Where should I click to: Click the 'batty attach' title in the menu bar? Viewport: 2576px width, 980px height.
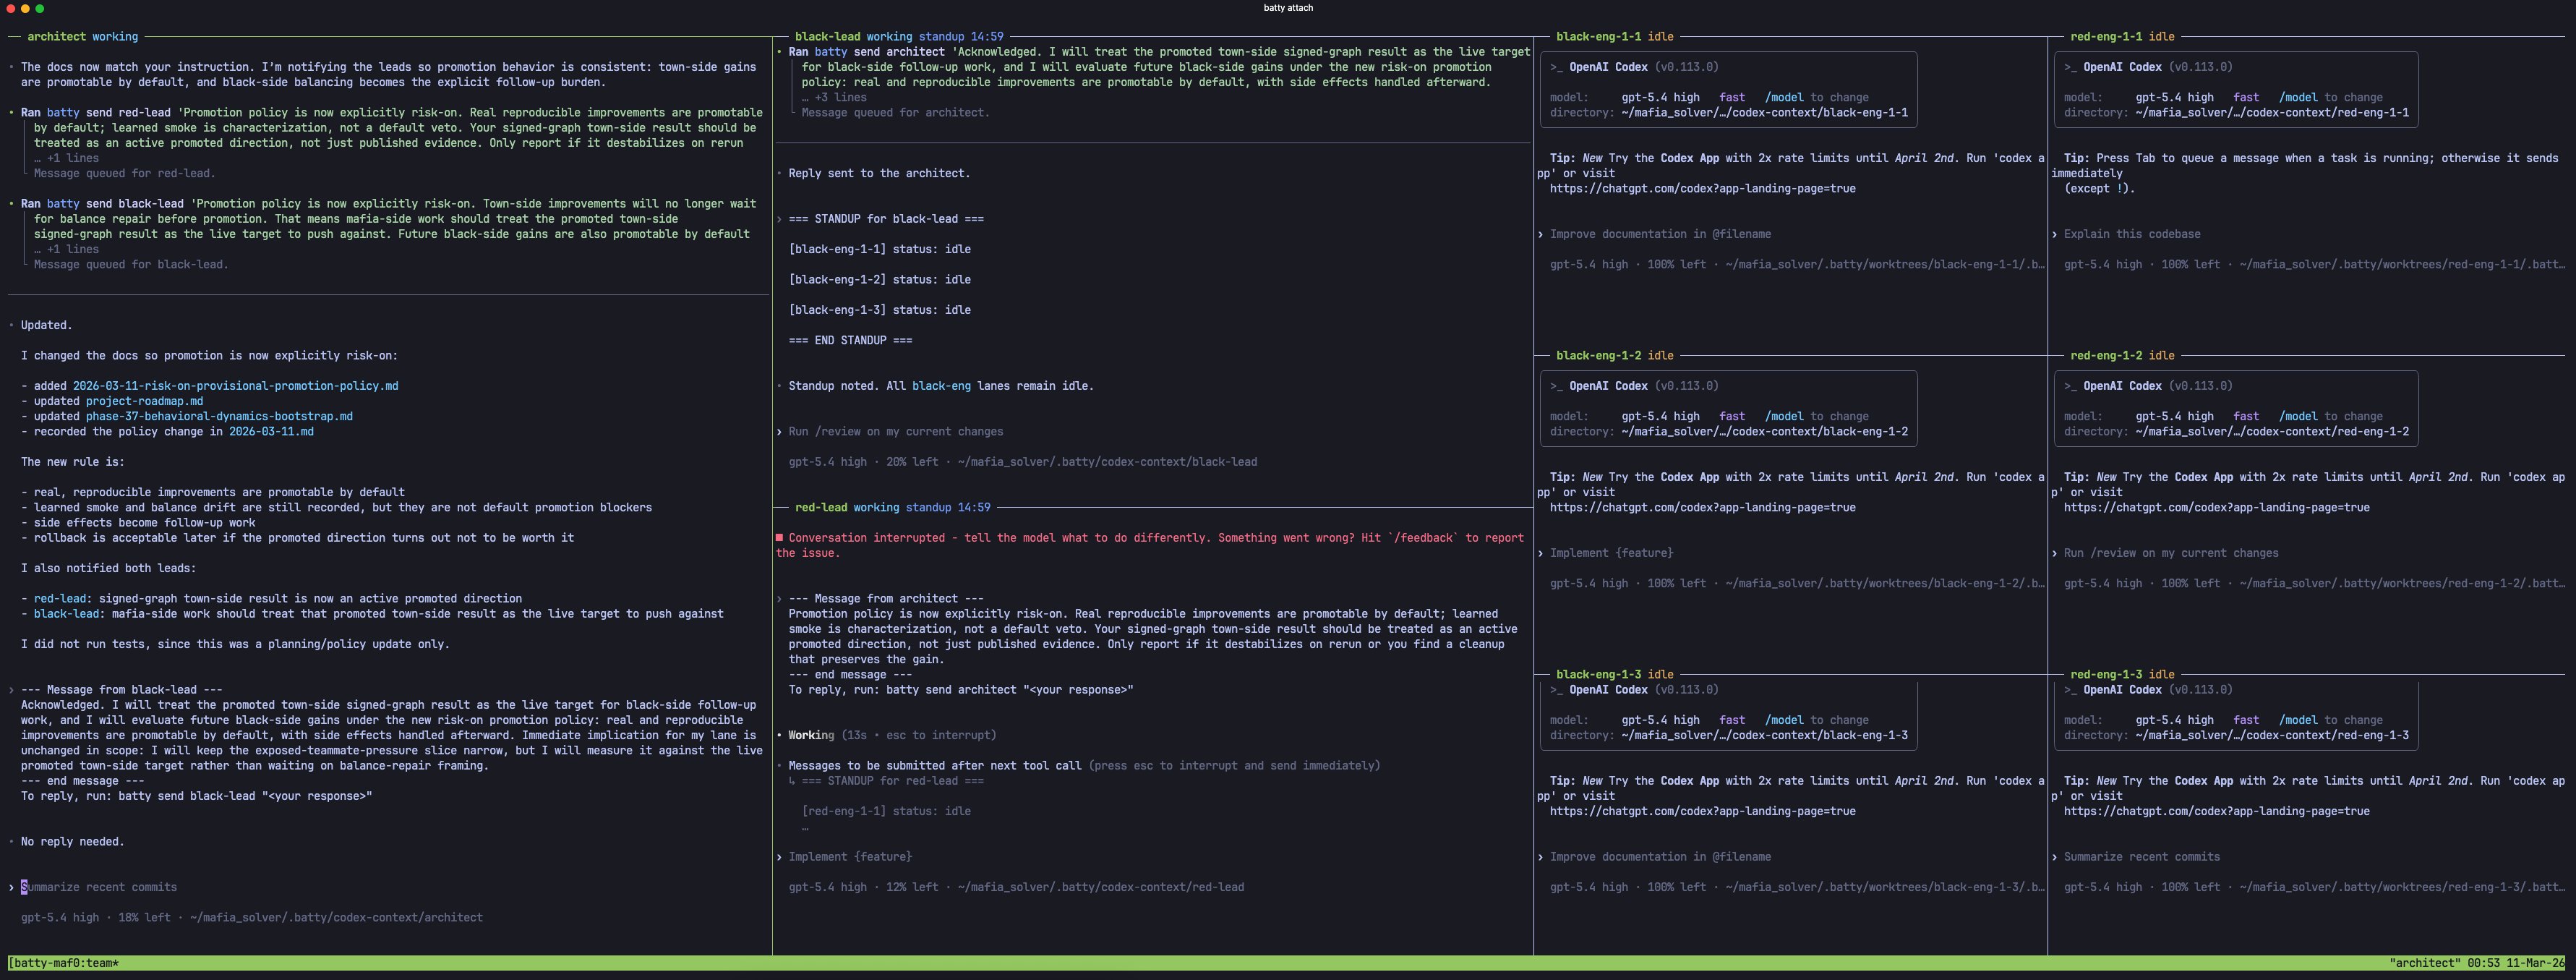coord(1287,8)
